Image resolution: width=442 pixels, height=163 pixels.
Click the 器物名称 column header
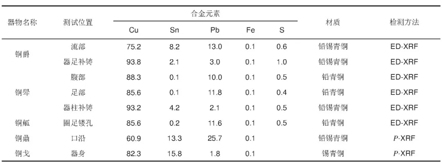click(x=22, y=22)
